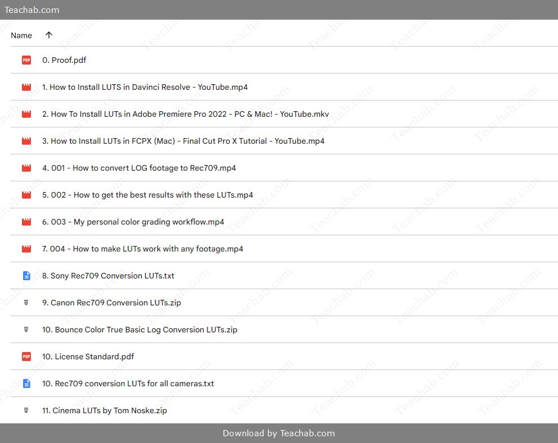Click blue document icon for Sony Rec709 txt
The image size is (558, 443).
(x=26, y=276)
